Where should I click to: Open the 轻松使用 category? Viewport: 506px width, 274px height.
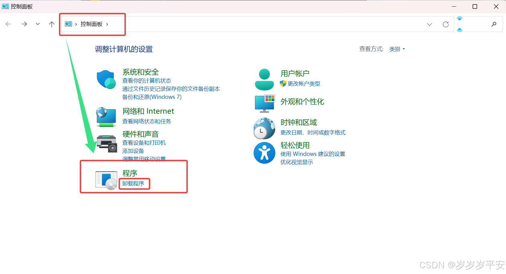tap(295, 145)
